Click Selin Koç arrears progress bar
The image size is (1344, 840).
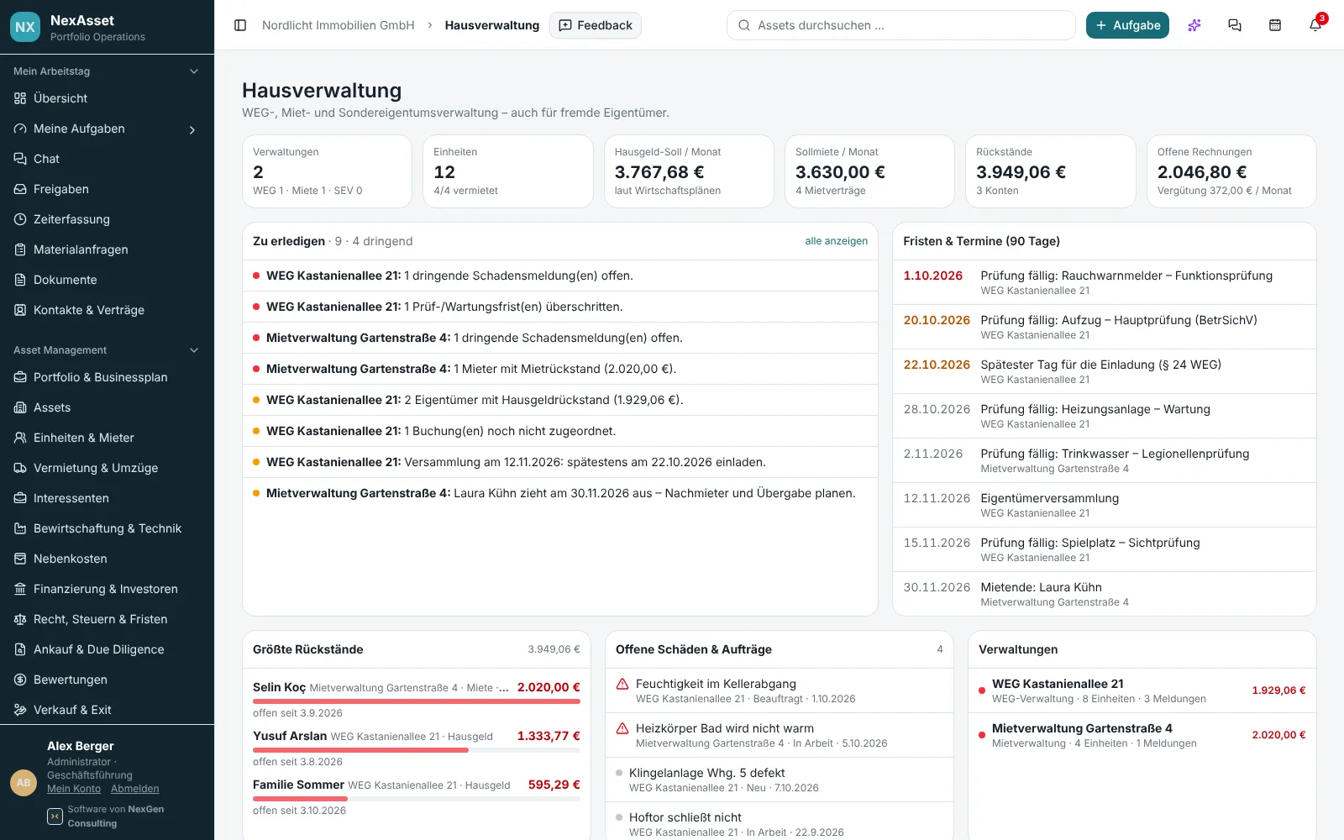417,701
